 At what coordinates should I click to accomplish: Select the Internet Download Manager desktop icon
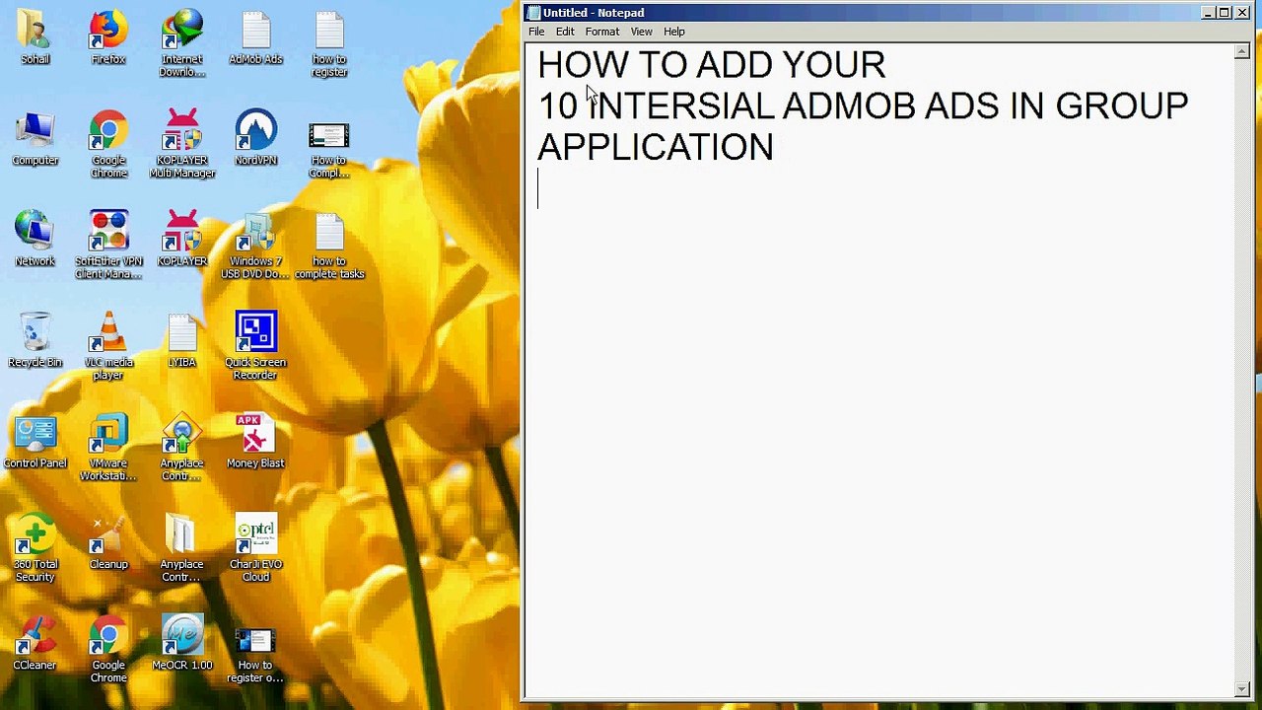pos(182,45)
